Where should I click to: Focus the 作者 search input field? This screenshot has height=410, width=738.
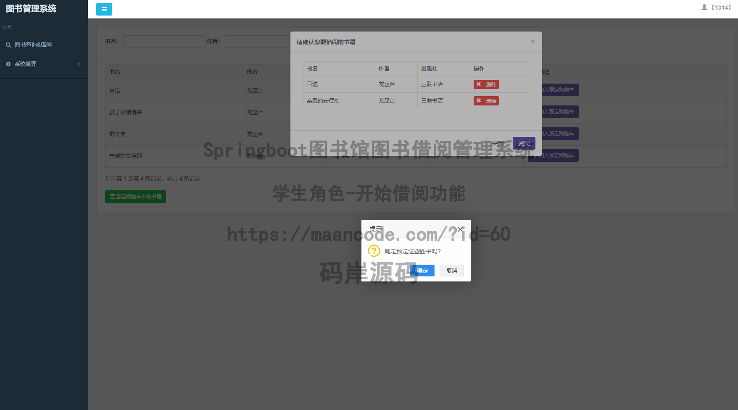click(x=258, y=42)
